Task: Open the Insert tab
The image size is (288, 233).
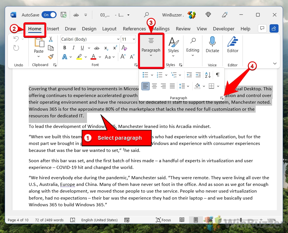Action: [53, 29]
